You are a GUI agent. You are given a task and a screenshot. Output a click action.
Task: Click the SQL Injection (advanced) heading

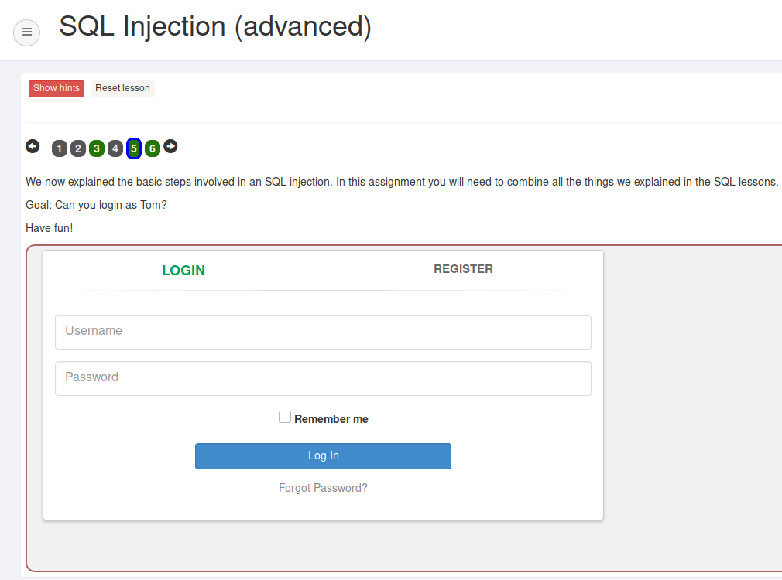click(x=214, y=26)
